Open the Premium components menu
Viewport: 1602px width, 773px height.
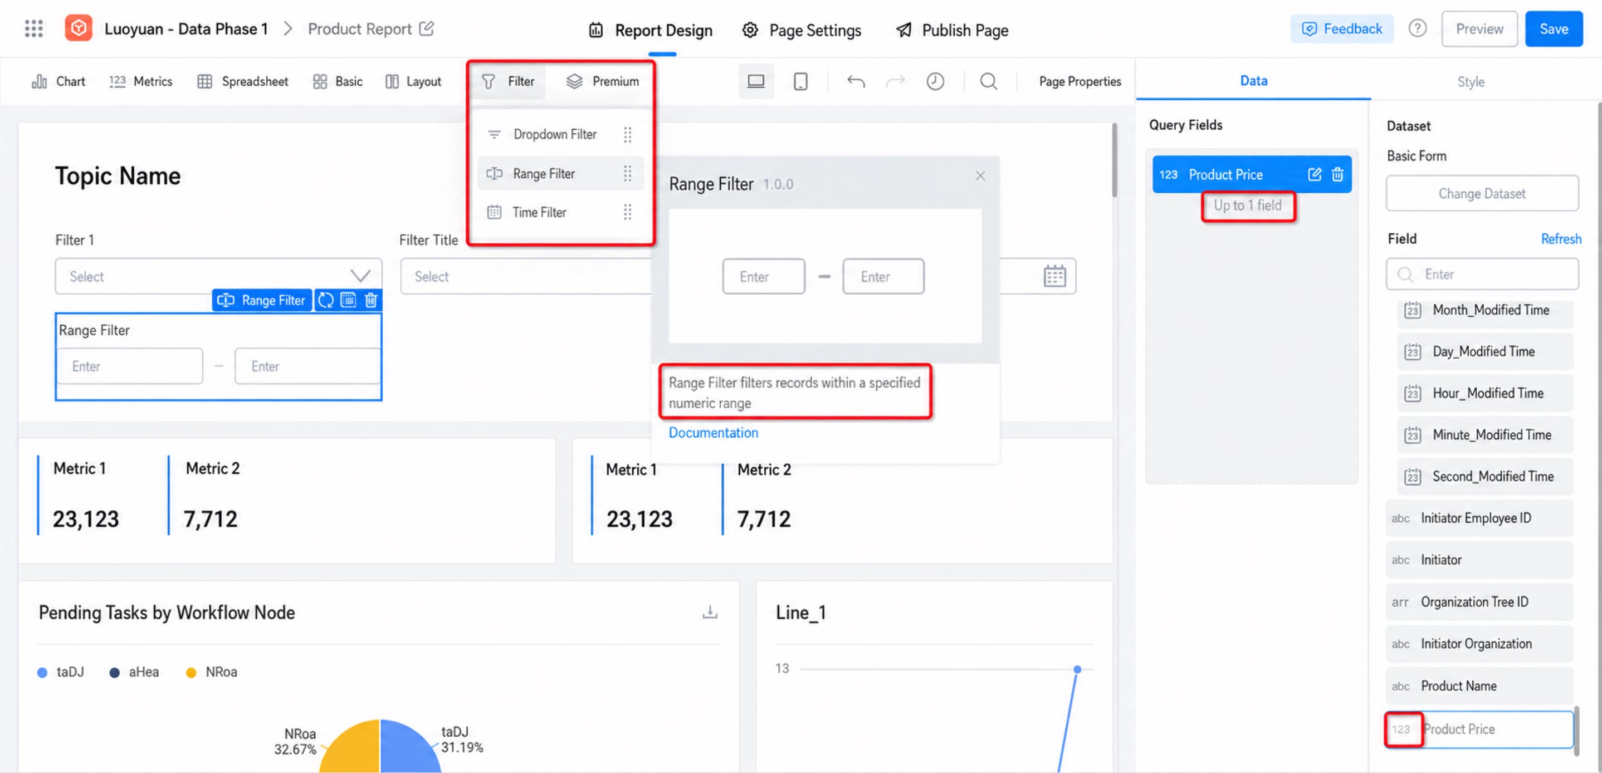coord(602,81)
